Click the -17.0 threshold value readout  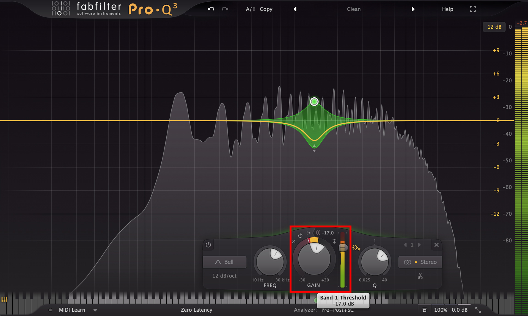(x=328, y=233)
